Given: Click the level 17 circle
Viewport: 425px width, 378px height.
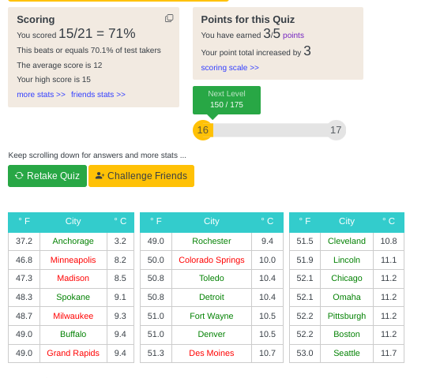Looking at the screenshot, I should 336,130.
